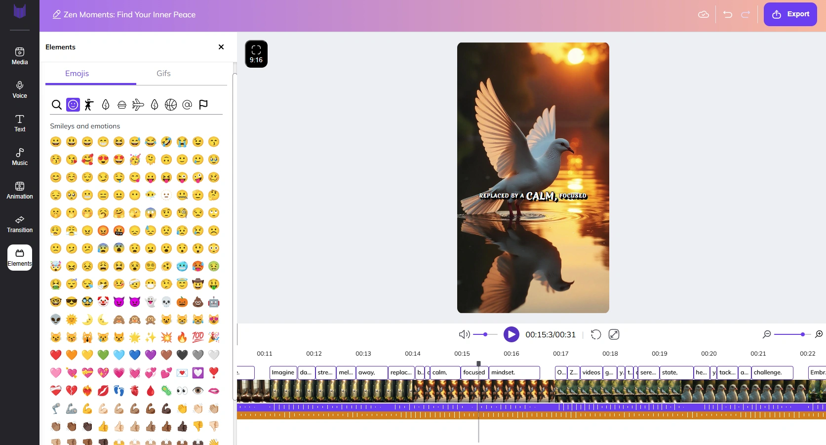Select the 'challenge.' caption clip
This screenshot has height=445, width=826.
[772, 372]
